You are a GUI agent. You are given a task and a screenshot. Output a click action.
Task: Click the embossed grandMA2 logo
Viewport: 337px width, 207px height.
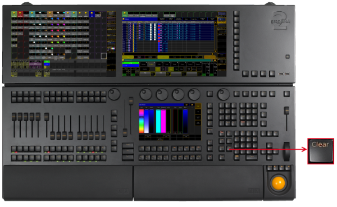pyautogui.click(x=280, y=21)
